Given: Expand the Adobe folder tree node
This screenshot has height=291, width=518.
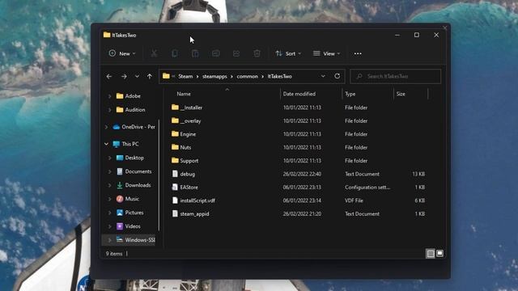Looking at the screenshot, I should 110,96.
